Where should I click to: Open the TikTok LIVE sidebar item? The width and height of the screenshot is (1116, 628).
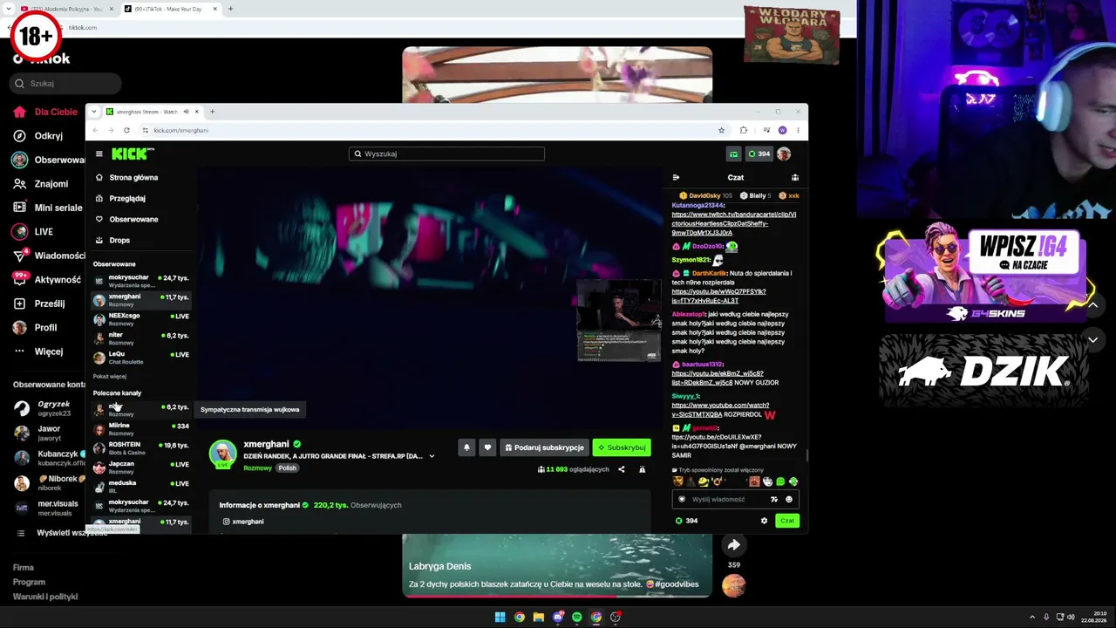click(x=44, y=232)
